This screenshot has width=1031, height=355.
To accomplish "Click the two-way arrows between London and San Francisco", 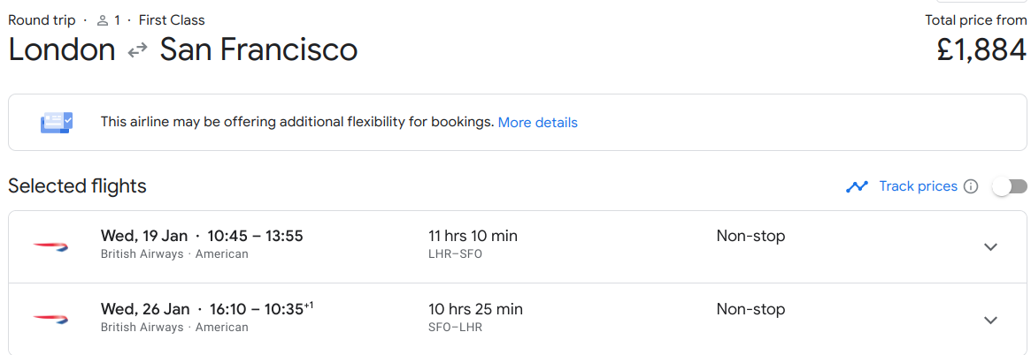I will [137, 50].
